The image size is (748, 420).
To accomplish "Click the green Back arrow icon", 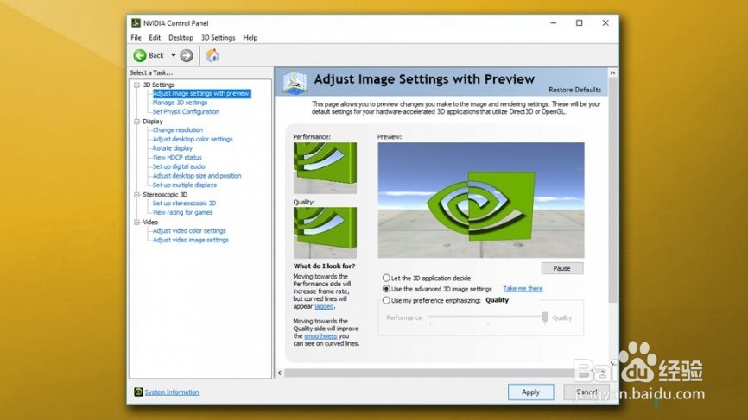I will pyautogui.click(x=140, y=56).
